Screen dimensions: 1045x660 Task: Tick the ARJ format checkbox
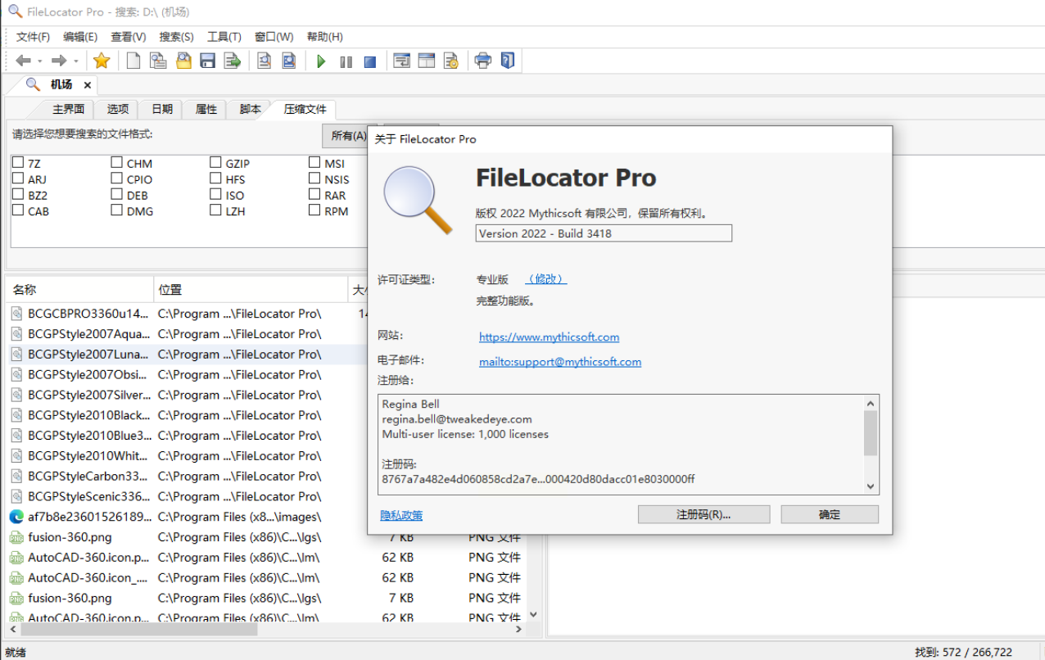[18, 179]
